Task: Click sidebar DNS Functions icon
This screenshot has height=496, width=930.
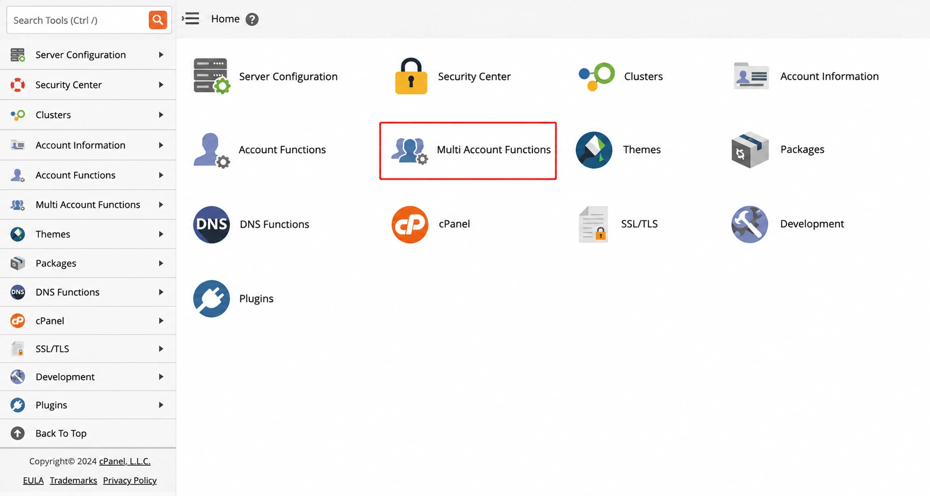Action: (18, 292)
